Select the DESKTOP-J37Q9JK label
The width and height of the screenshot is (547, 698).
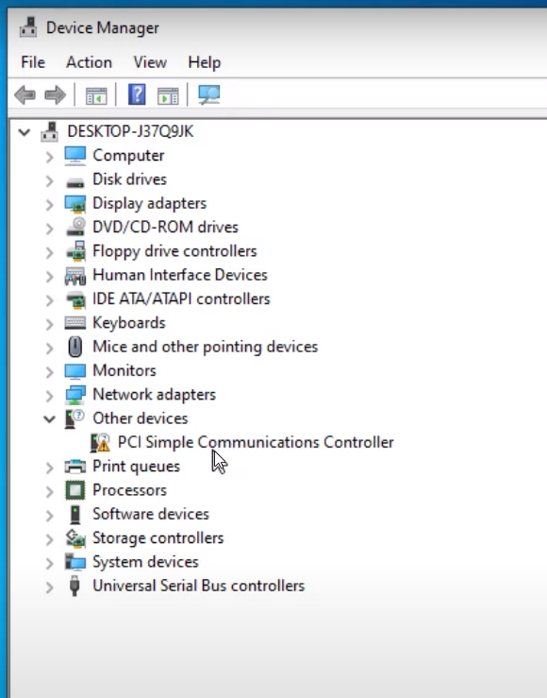[130, 131]
